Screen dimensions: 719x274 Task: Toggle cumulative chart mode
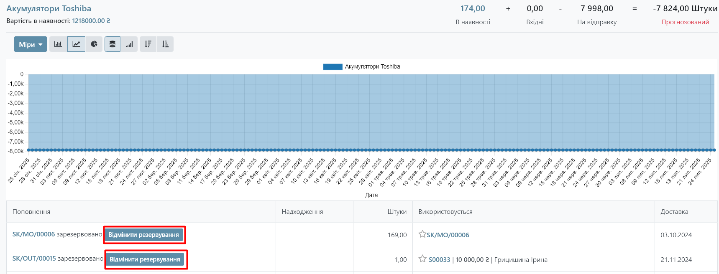point(129,44)
